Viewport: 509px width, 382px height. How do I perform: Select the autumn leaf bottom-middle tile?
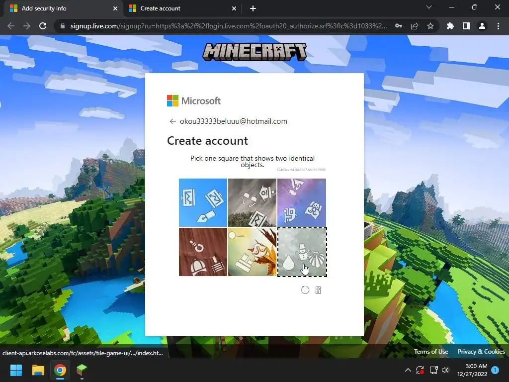coord(252,252)
